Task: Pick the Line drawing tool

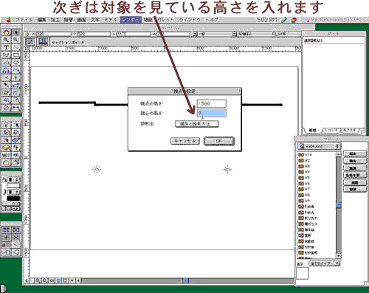Action: pos(16,47)
